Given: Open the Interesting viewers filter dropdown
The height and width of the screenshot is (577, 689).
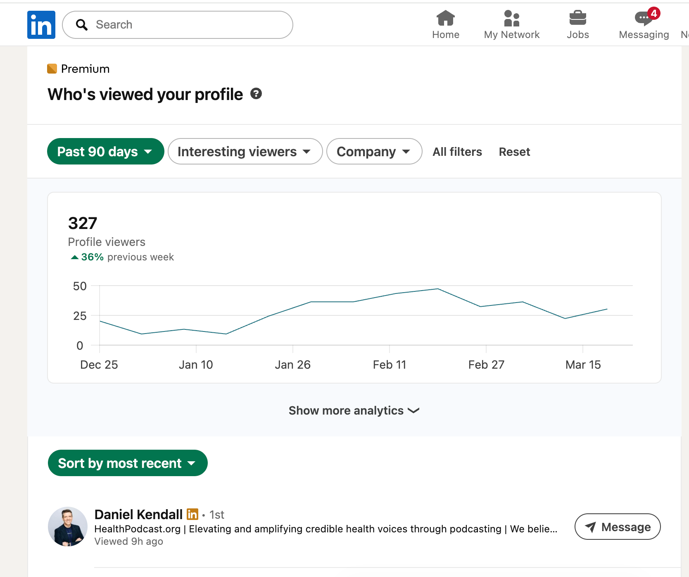Looking at the screenshot, I should point(245,151).
